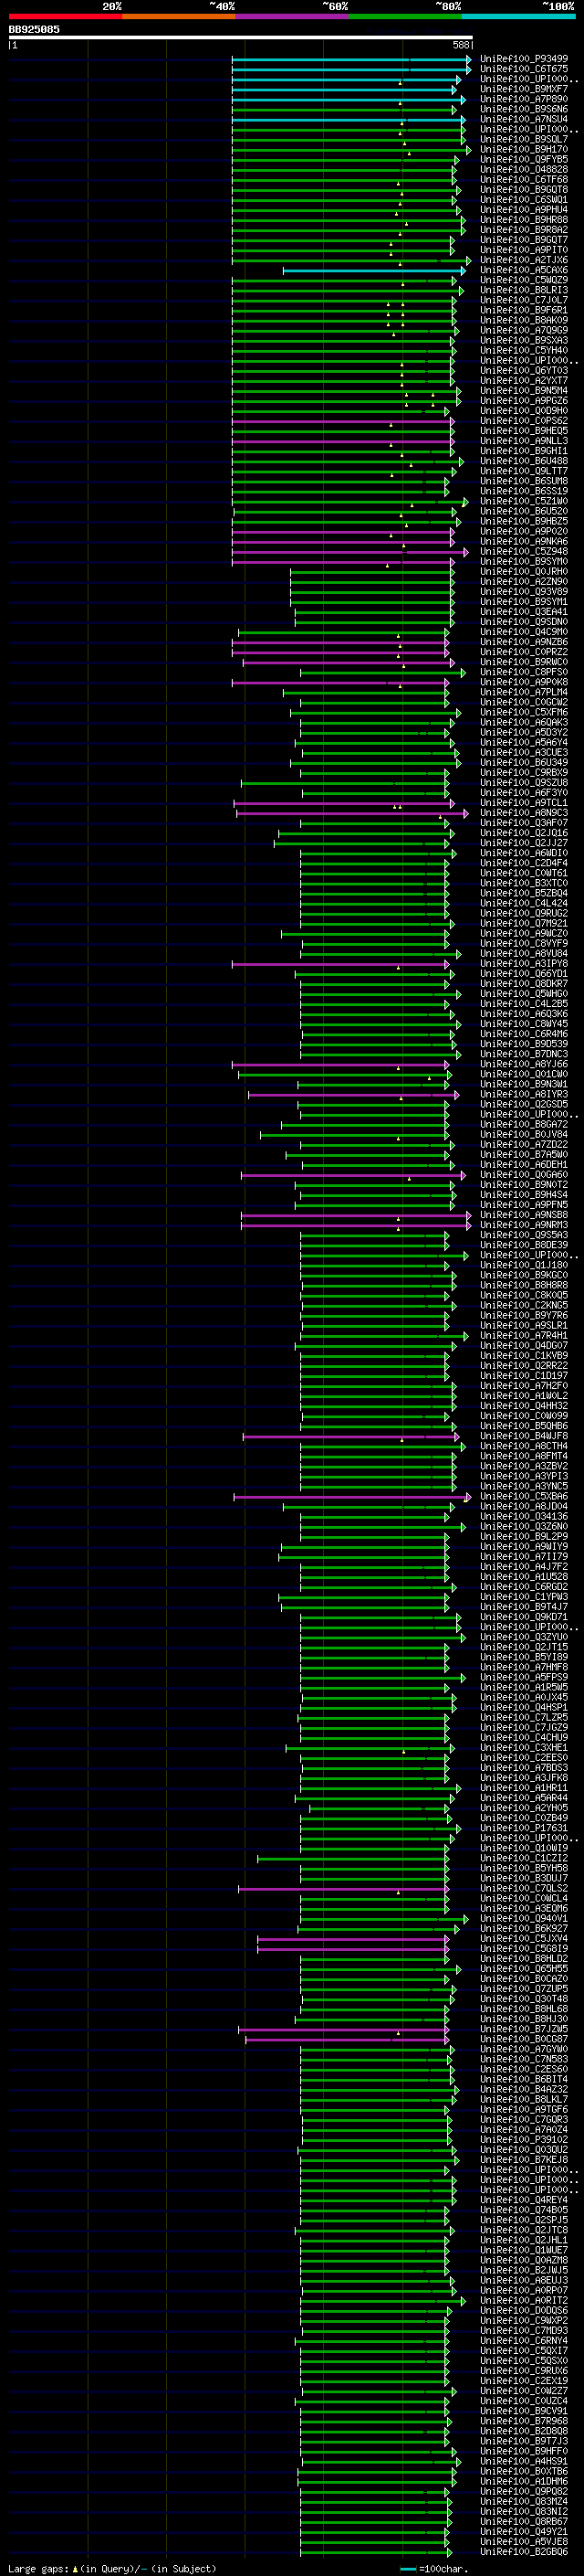Viewport: 584px width, 2576px height.
Task: Select hit UniRef100_C8PFS0
Action: (524, 672)
